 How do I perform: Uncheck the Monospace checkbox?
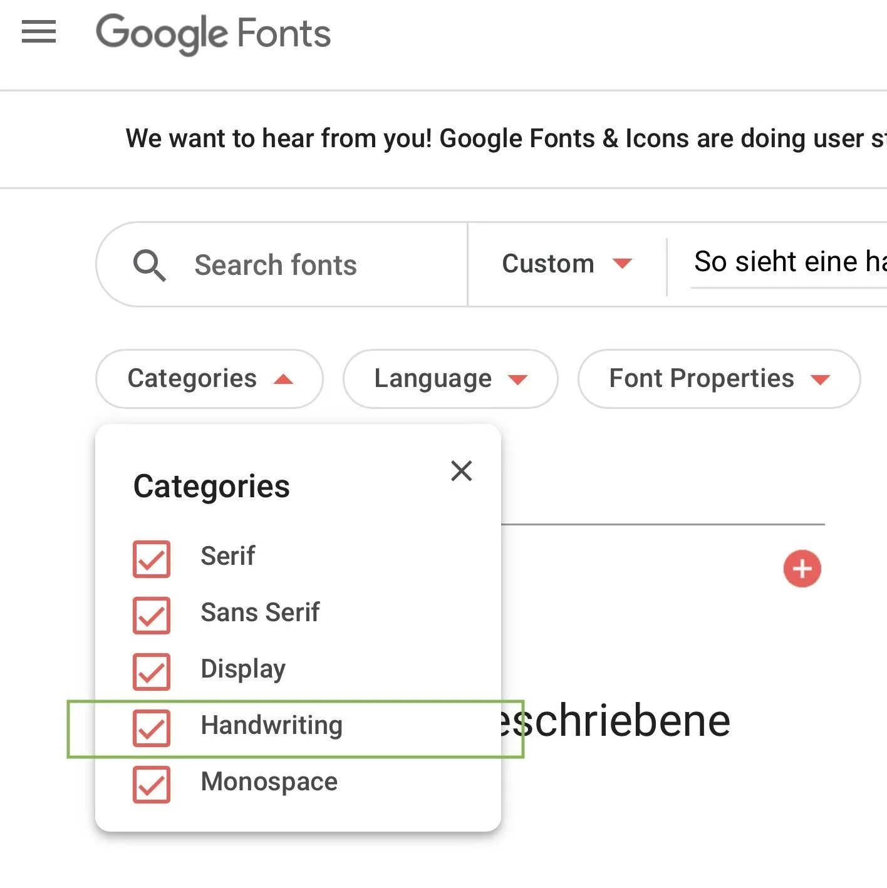152,784
